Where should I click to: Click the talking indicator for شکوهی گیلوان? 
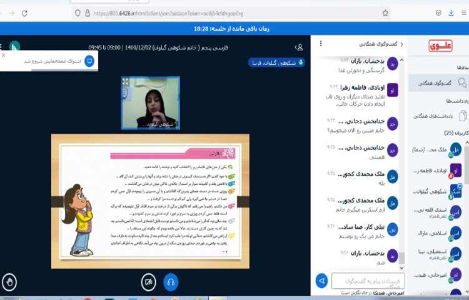pos(276,62)
